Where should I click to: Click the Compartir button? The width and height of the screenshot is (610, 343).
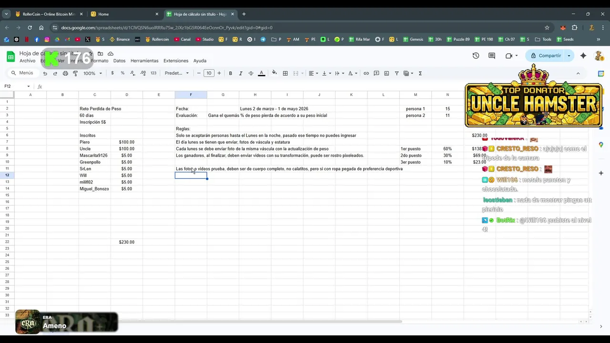click(x=546, y=56)
